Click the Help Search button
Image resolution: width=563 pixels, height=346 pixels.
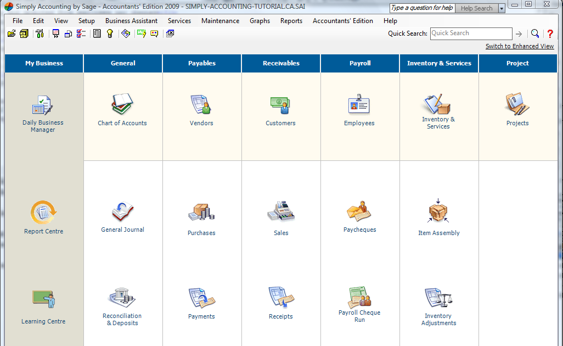click(x=476, y=8)
